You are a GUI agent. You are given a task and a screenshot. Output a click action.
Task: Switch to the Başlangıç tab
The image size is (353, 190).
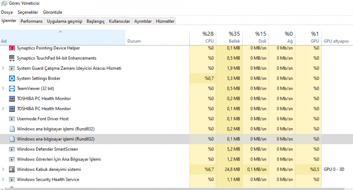95,21
